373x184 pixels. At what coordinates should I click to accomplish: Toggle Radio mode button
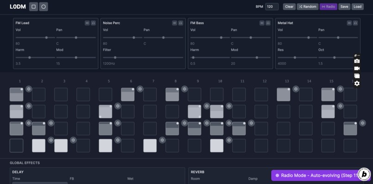329,6
